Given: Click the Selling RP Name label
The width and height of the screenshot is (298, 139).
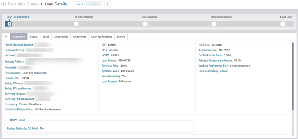Looking at the screenshot, I should pos(14,83).
